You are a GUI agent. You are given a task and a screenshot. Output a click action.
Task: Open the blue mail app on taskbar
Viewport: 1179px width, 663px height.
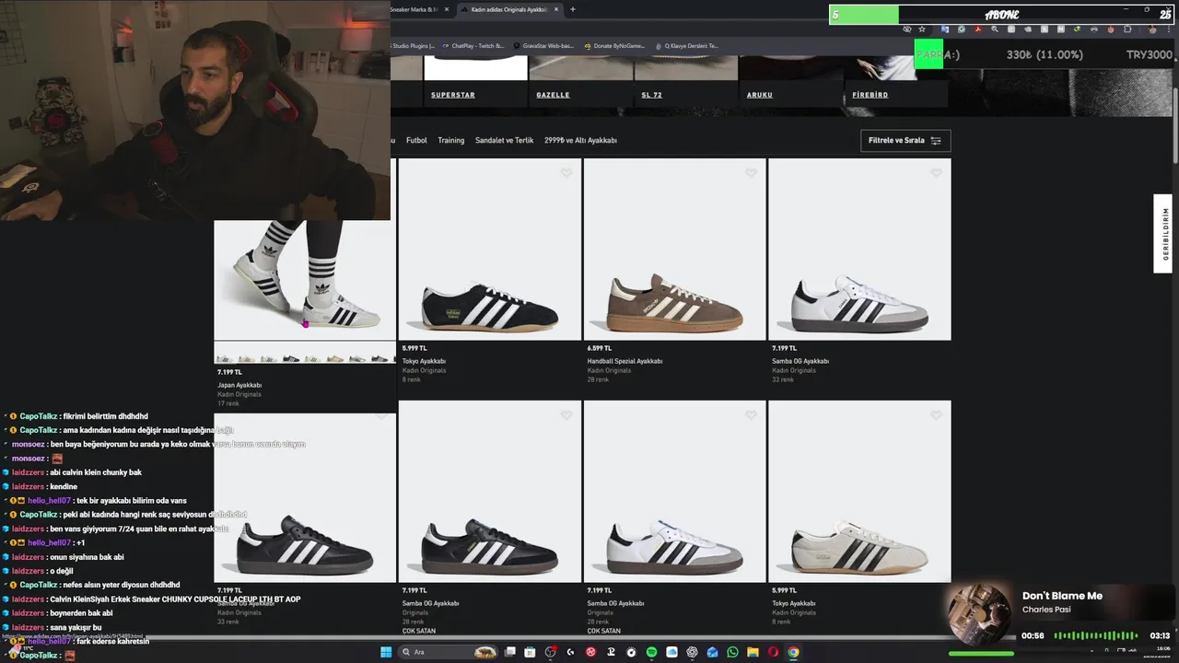pos(712,652)
